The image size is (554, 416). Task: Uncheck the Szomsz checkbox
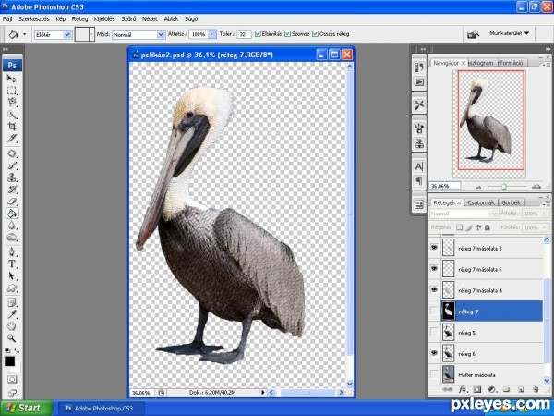coord(287,34)
